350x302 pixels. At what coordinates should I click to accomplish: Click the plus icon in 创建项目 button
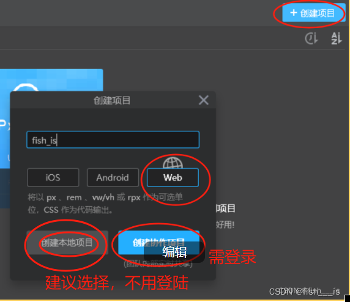[294, 13]
